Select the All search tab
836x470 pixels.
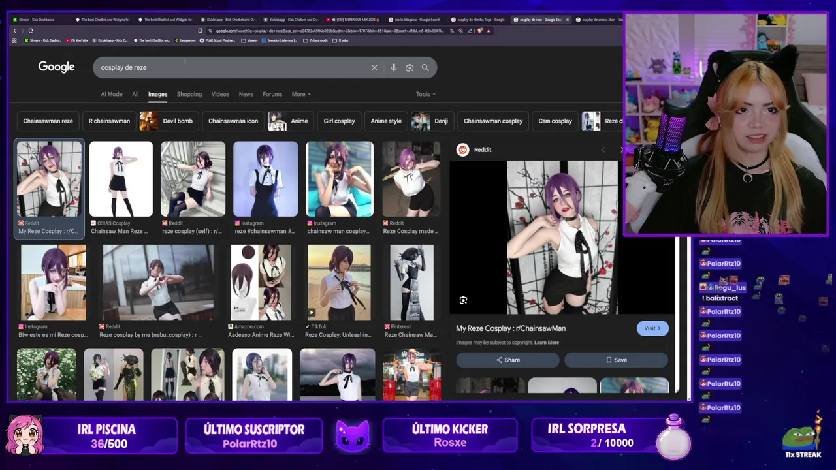[x=135, y=94]
